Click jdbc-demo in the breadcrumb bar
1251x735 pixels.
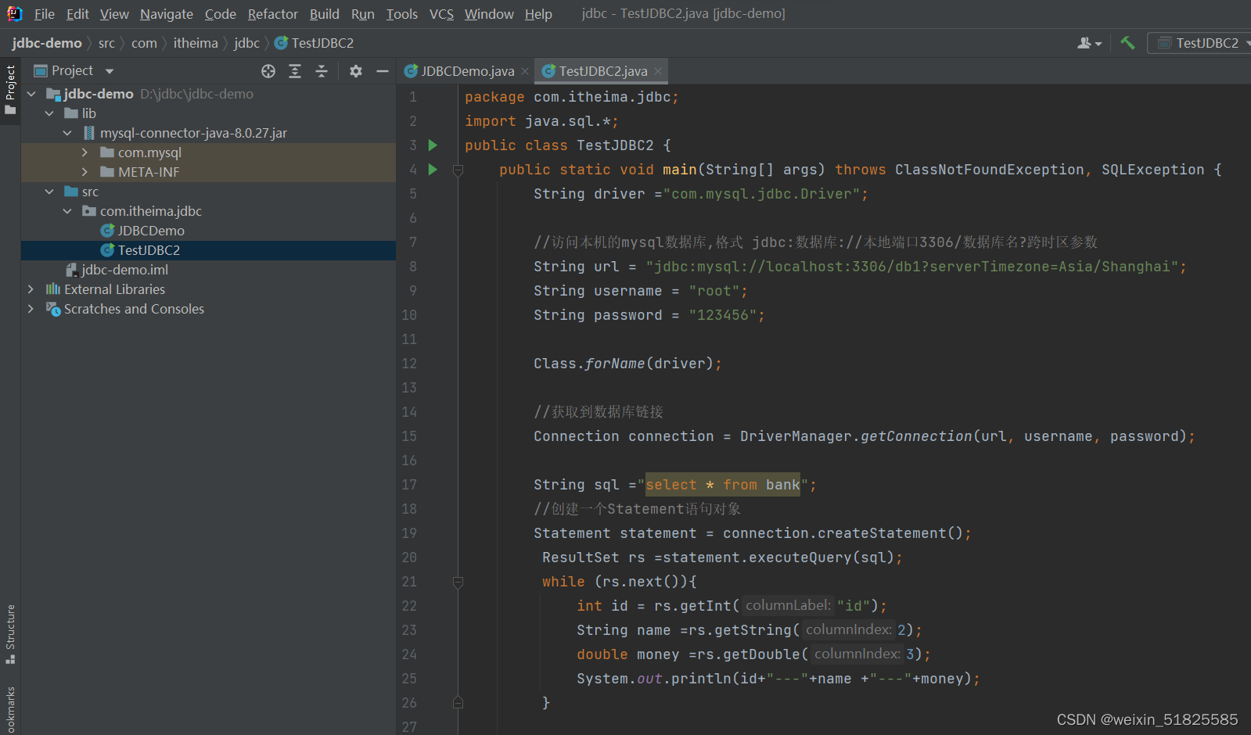[x=47, y=43]
